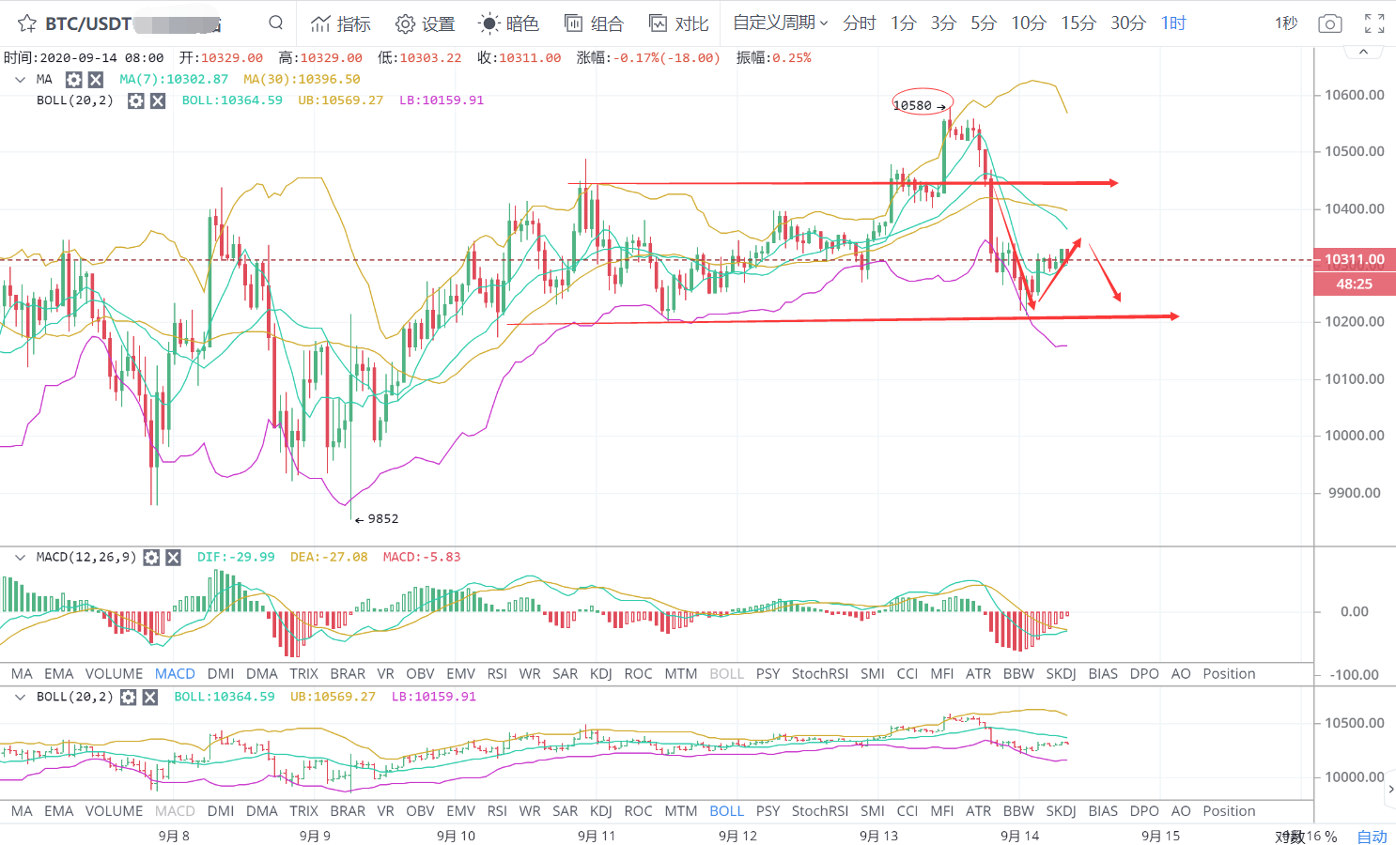Open the indicators menu button
The width and height of the screenshot is (1396, 845).
click(x=340, y=23)
